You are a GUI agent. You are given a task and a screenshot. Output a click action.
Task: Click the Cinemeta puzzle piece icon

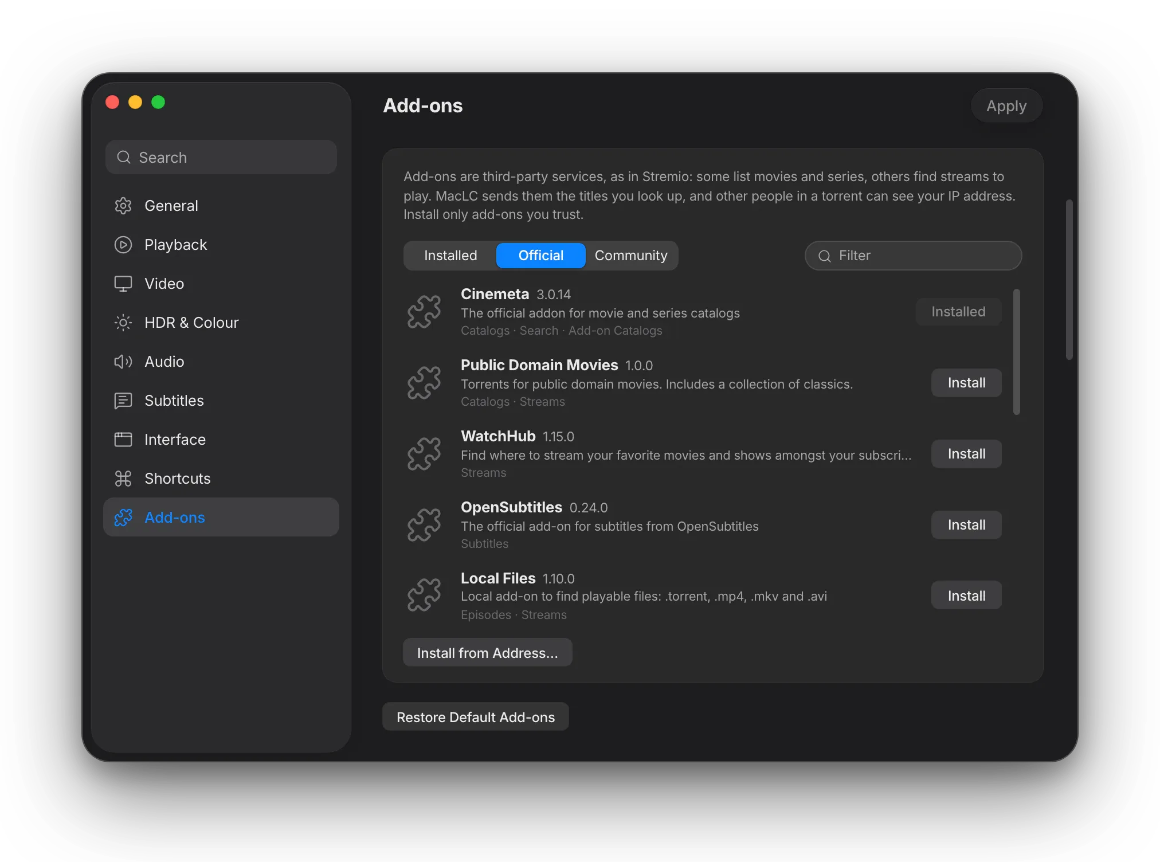(x=424, y=312)
